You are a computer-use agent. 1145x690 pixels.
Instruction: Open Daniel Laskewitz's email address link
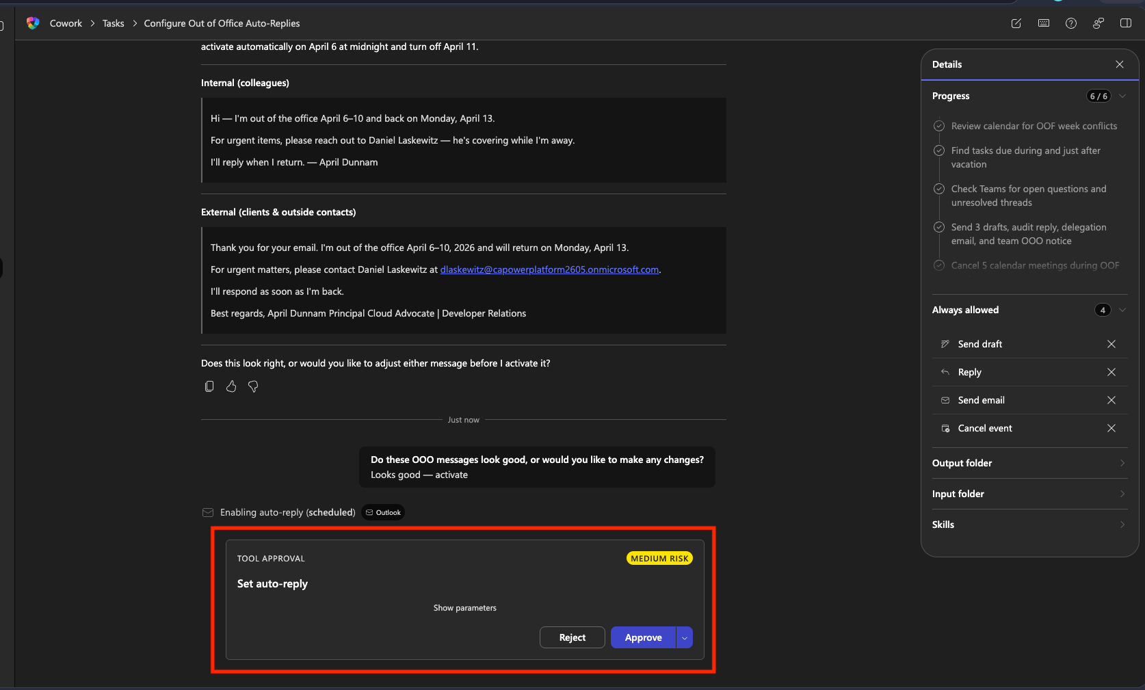[x=549, y=269]
